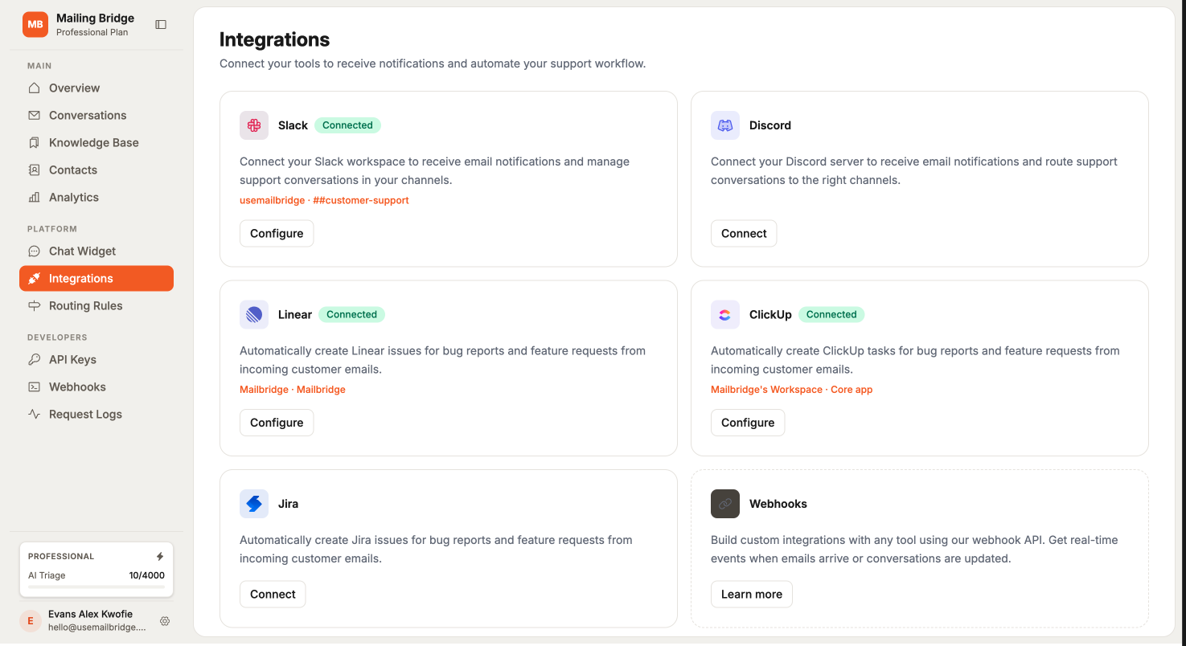Click the Integrations page heading
The height and width of the screenshot is (646, 1186).
coord(274,39)
